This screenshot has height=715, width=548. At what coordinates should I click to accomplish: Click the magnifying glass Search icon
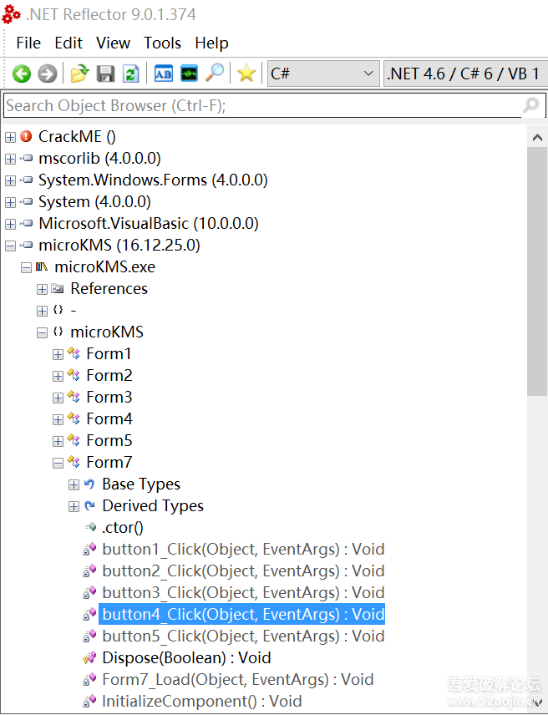pos(215,73)
